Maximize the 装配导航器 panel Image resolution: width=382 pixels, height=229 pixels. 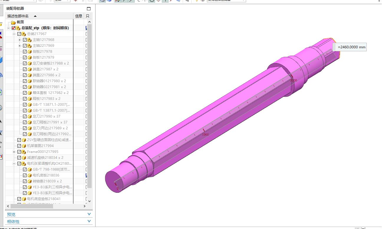89,9
